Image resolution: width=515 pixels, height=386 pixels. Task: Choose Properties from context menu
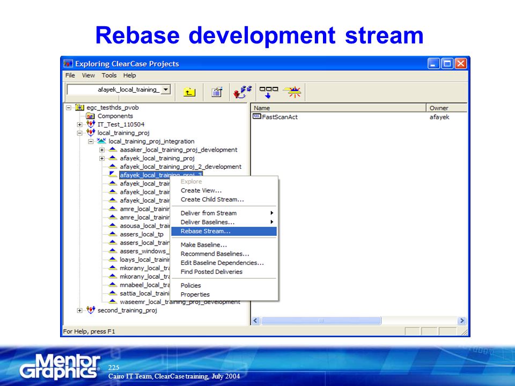click(224, 294)
